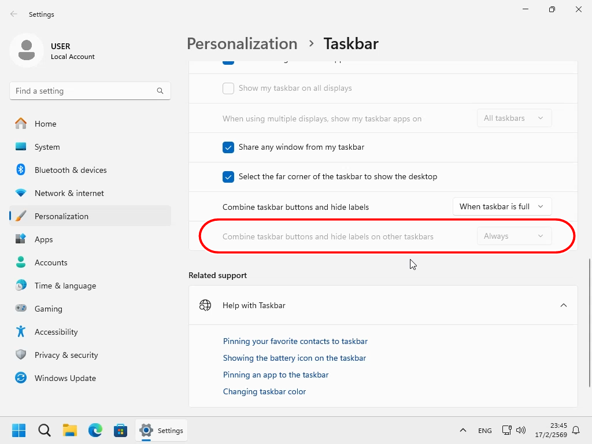Open Changing taskbar color link
592x444 pixels.
(x=264, y=391)
